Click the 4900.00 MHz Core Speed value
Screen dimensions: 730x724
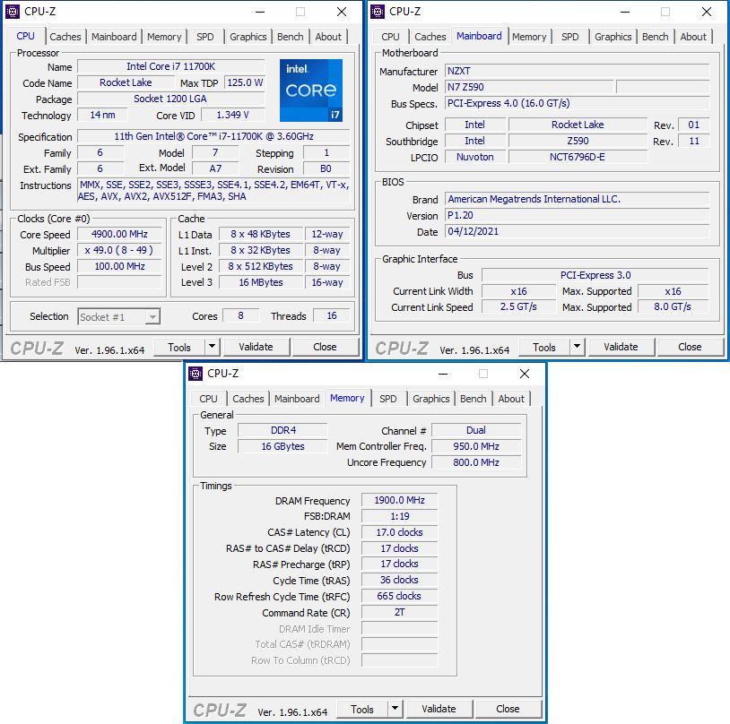[119, 234]
